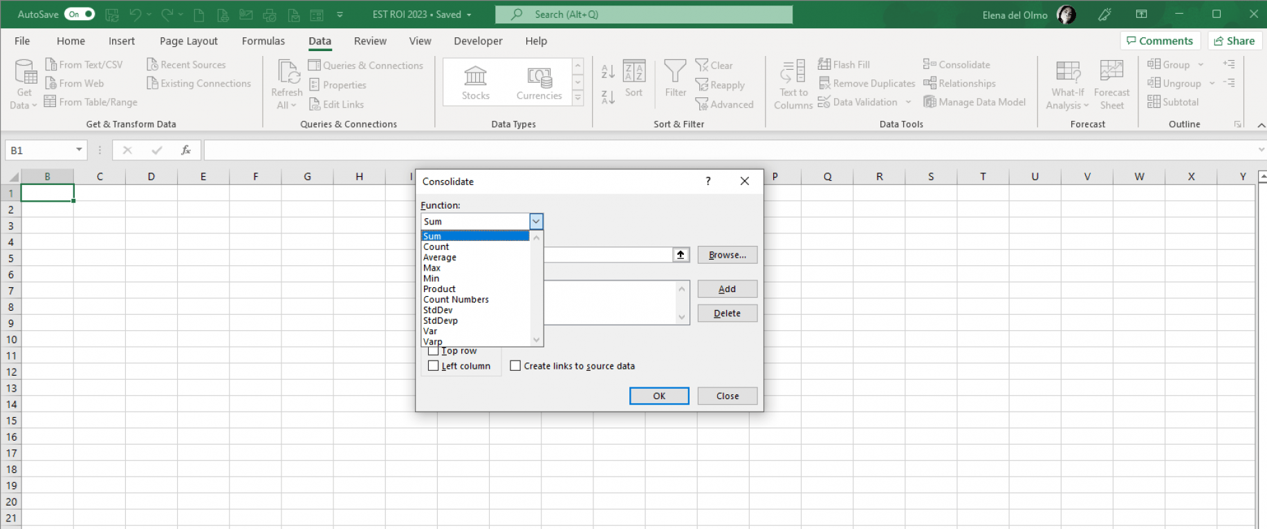
Task: Click the Share button
Action: pyautogui.click(x=1234, y=41)
